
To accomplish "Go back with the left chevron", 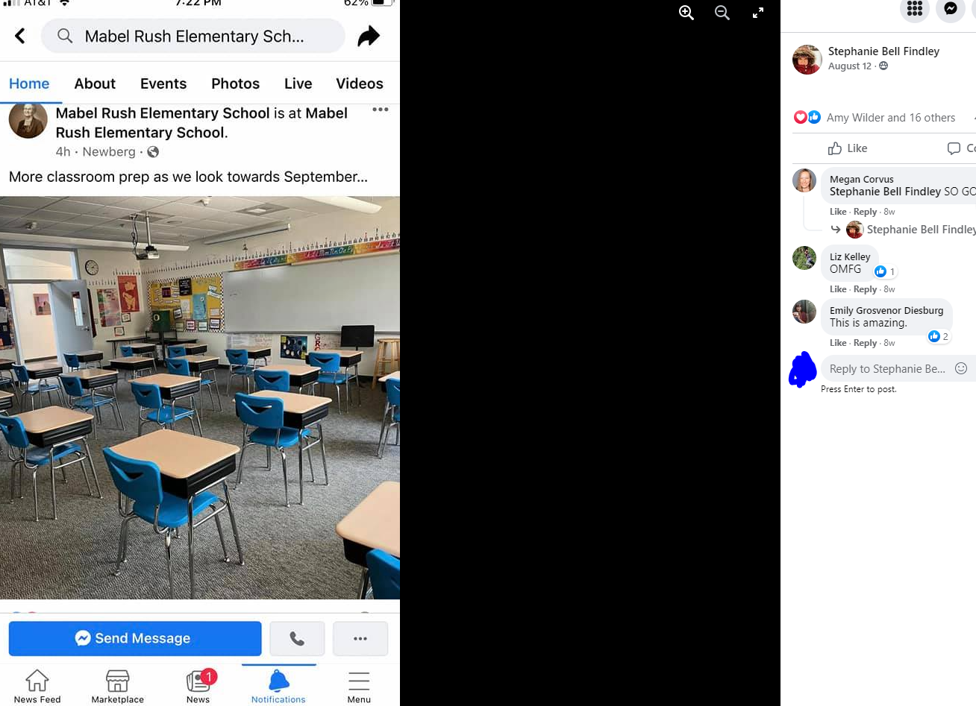I will coord(20,36).
